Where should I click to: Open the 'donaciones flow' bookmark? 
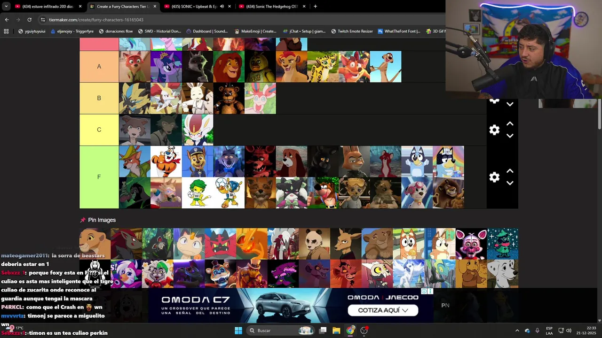coord(116,31)
